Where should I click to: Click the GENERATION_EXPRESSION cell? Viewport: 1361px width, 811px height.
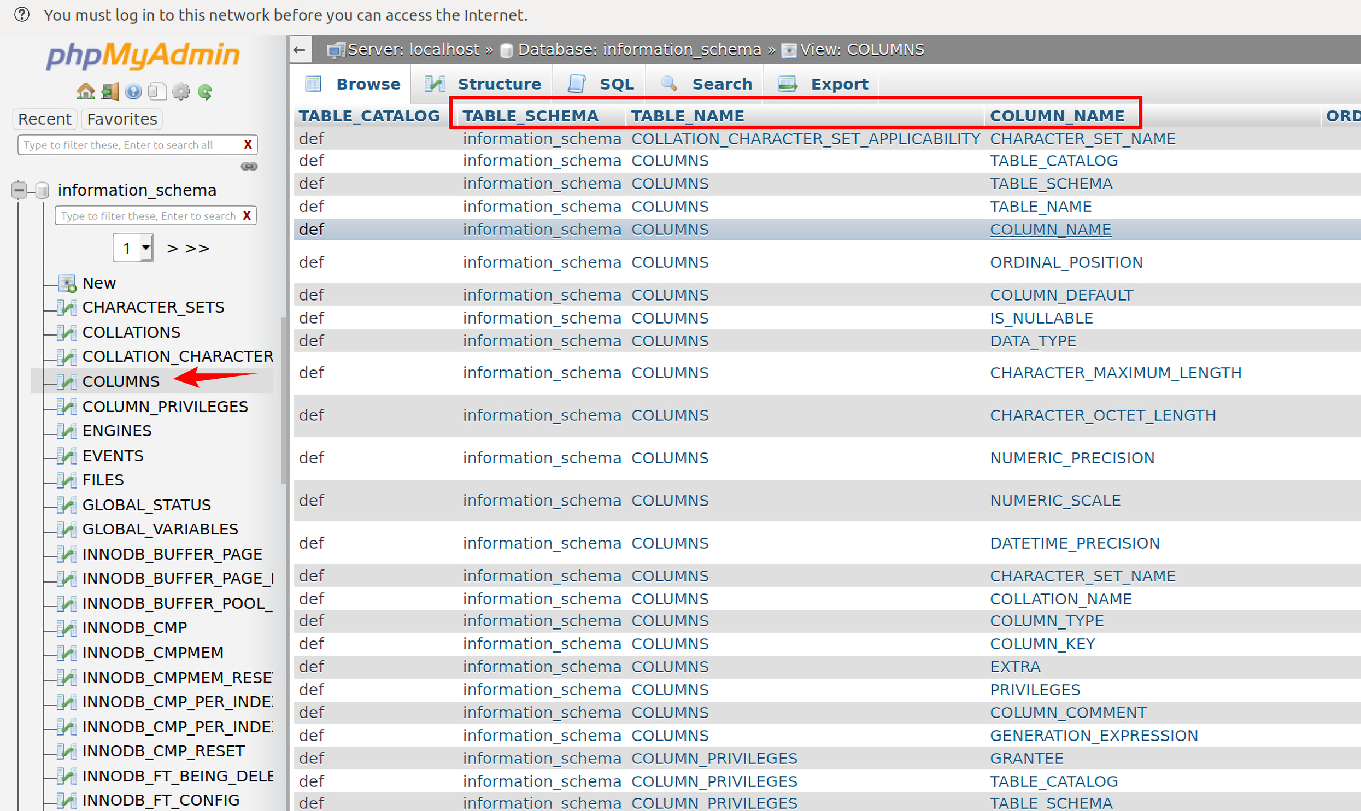1094,736
